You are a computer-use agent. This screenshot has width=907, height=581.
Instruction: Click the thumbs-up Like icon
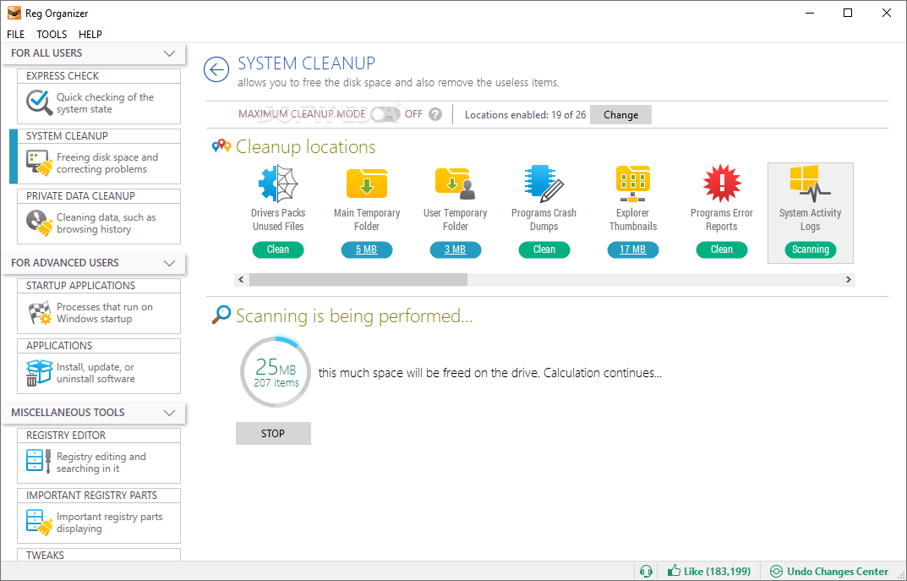pyautogui.click(x=674, y=571)
